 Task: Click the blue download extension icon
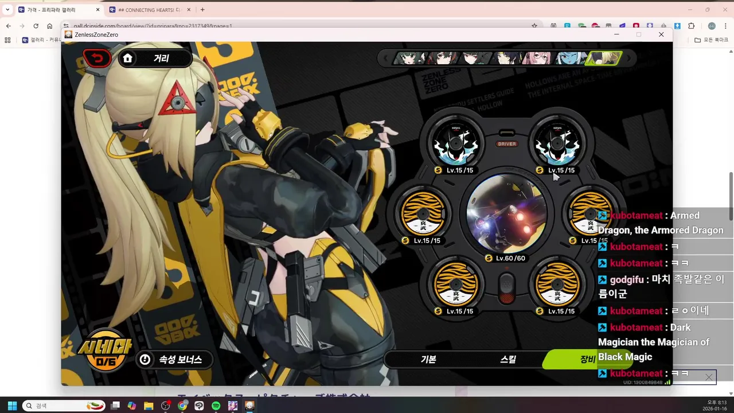click(677, 26)
